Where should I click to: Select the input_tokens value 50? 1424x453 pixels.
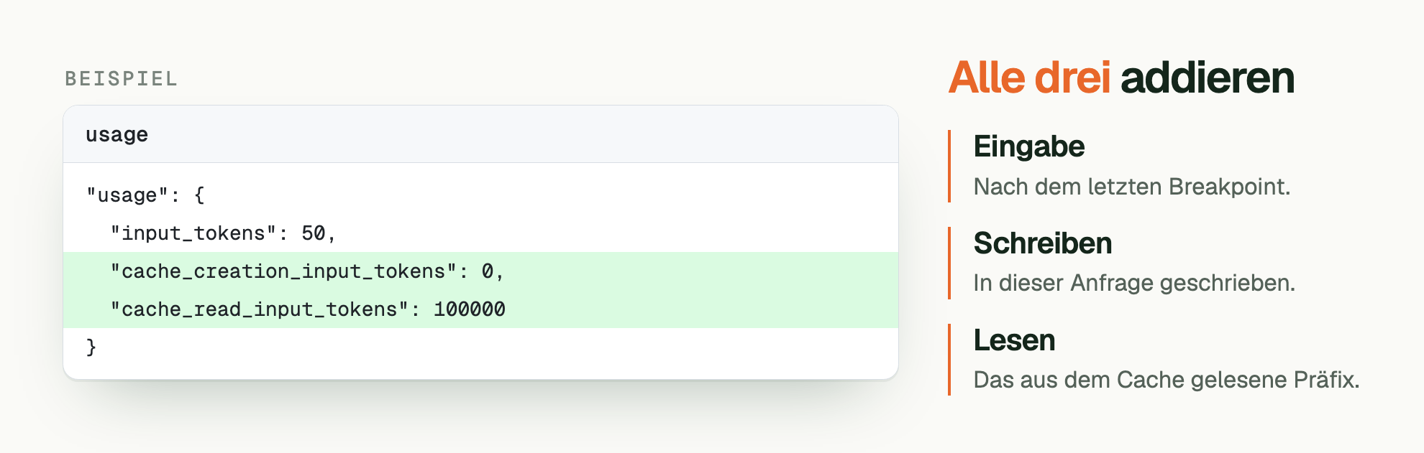[313, 233]
